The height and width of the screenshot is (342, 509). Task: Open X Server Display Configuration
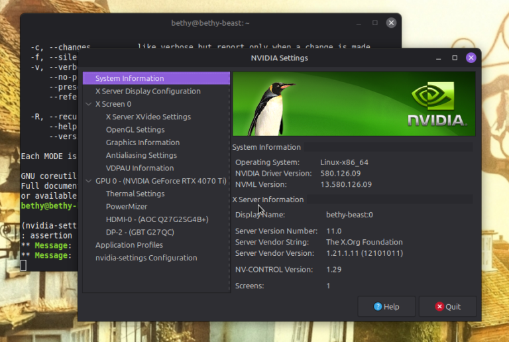[148, 91]
